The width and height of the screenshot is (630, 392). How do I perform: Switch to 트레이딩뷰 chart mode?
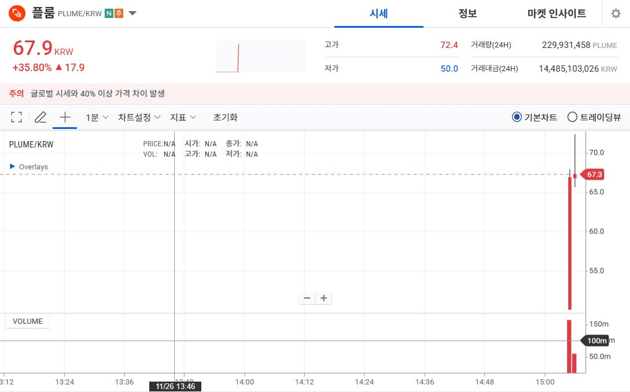click(572, 117)
